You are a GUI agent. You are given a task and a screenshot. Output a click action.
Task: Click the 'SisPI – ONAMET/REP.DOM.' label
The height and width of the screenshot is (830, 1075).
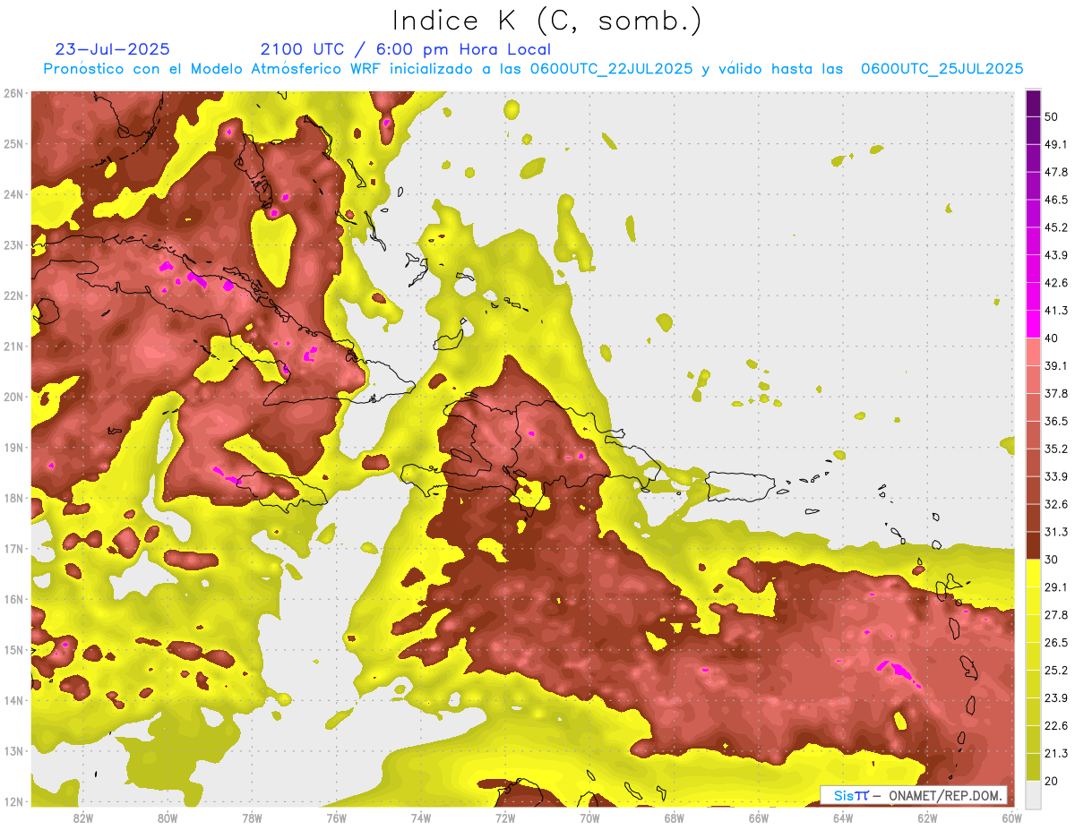coord(914,795)
